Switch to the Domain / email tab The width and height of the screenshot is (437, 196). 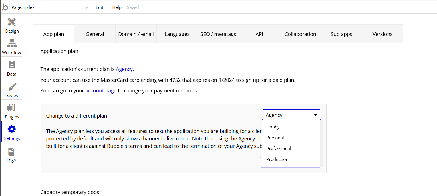[x=136, y=34]
